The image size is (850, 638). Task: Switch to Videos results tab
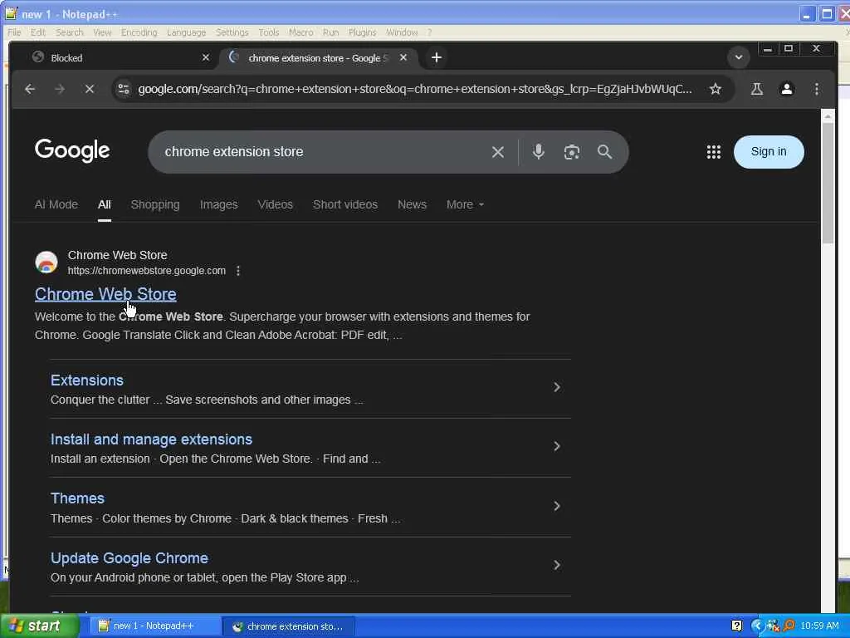tap(276, 204)
